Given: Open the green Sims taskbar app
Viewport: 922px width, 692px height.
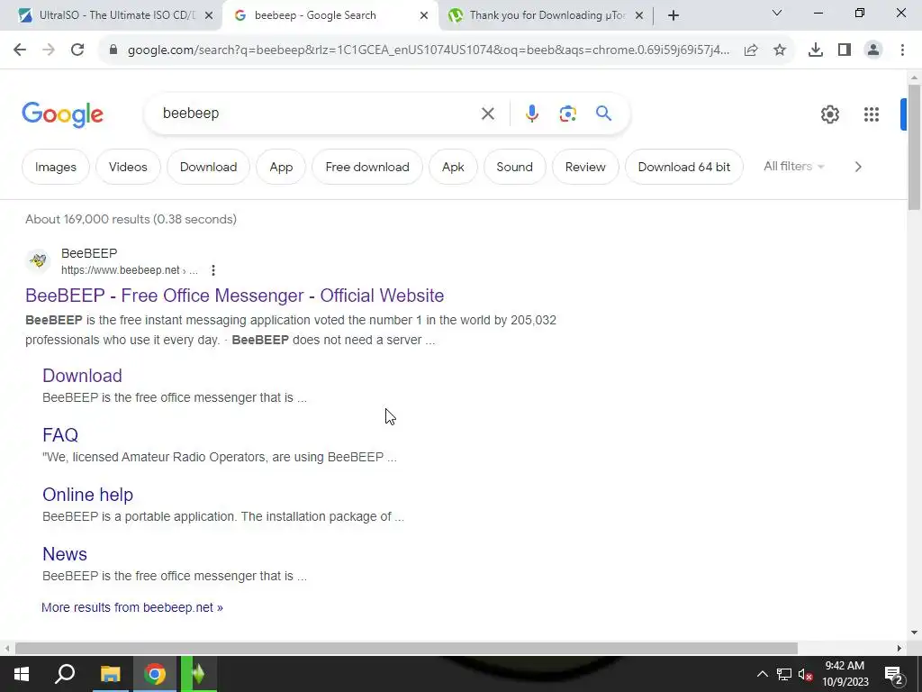Looking at the screenshot, I should click(x=199, y=674).
